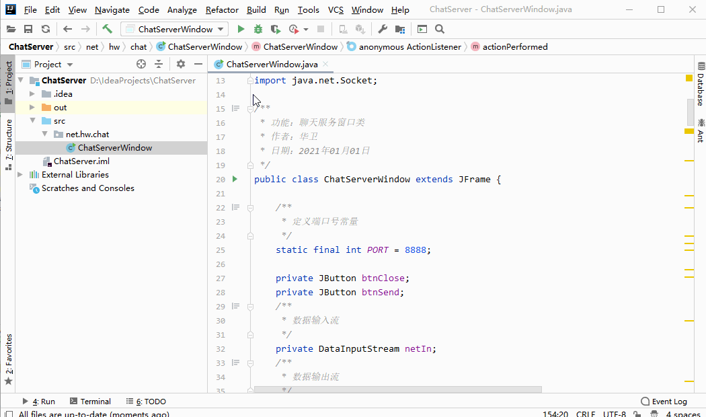Click the gutter run icon at line 20

(235, 179)
